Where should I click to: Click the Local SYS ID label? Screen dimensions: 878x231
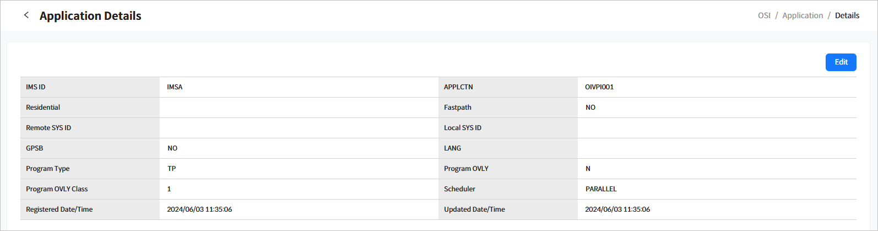click(x=463, y=128)
